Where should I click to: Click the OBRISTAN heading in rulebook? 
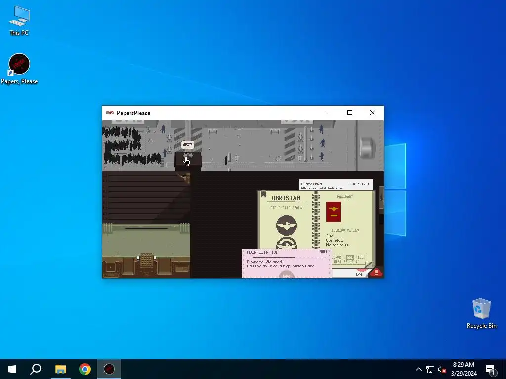pyautogui.click(x=286, y=198)
